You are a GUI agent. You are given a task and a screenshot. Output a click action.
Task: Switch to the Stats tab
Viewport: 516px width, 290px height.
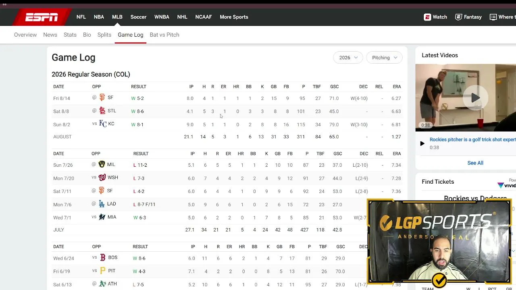tap(70, 35)
